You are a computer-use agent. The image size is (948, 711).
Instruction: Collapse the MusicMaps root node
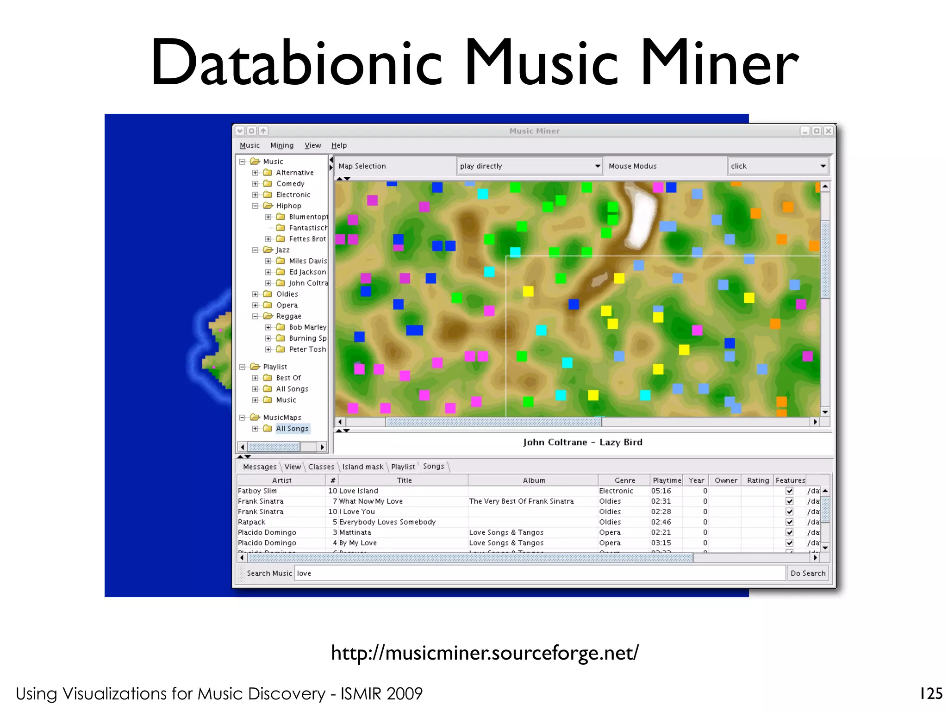(x=242, y=418)
